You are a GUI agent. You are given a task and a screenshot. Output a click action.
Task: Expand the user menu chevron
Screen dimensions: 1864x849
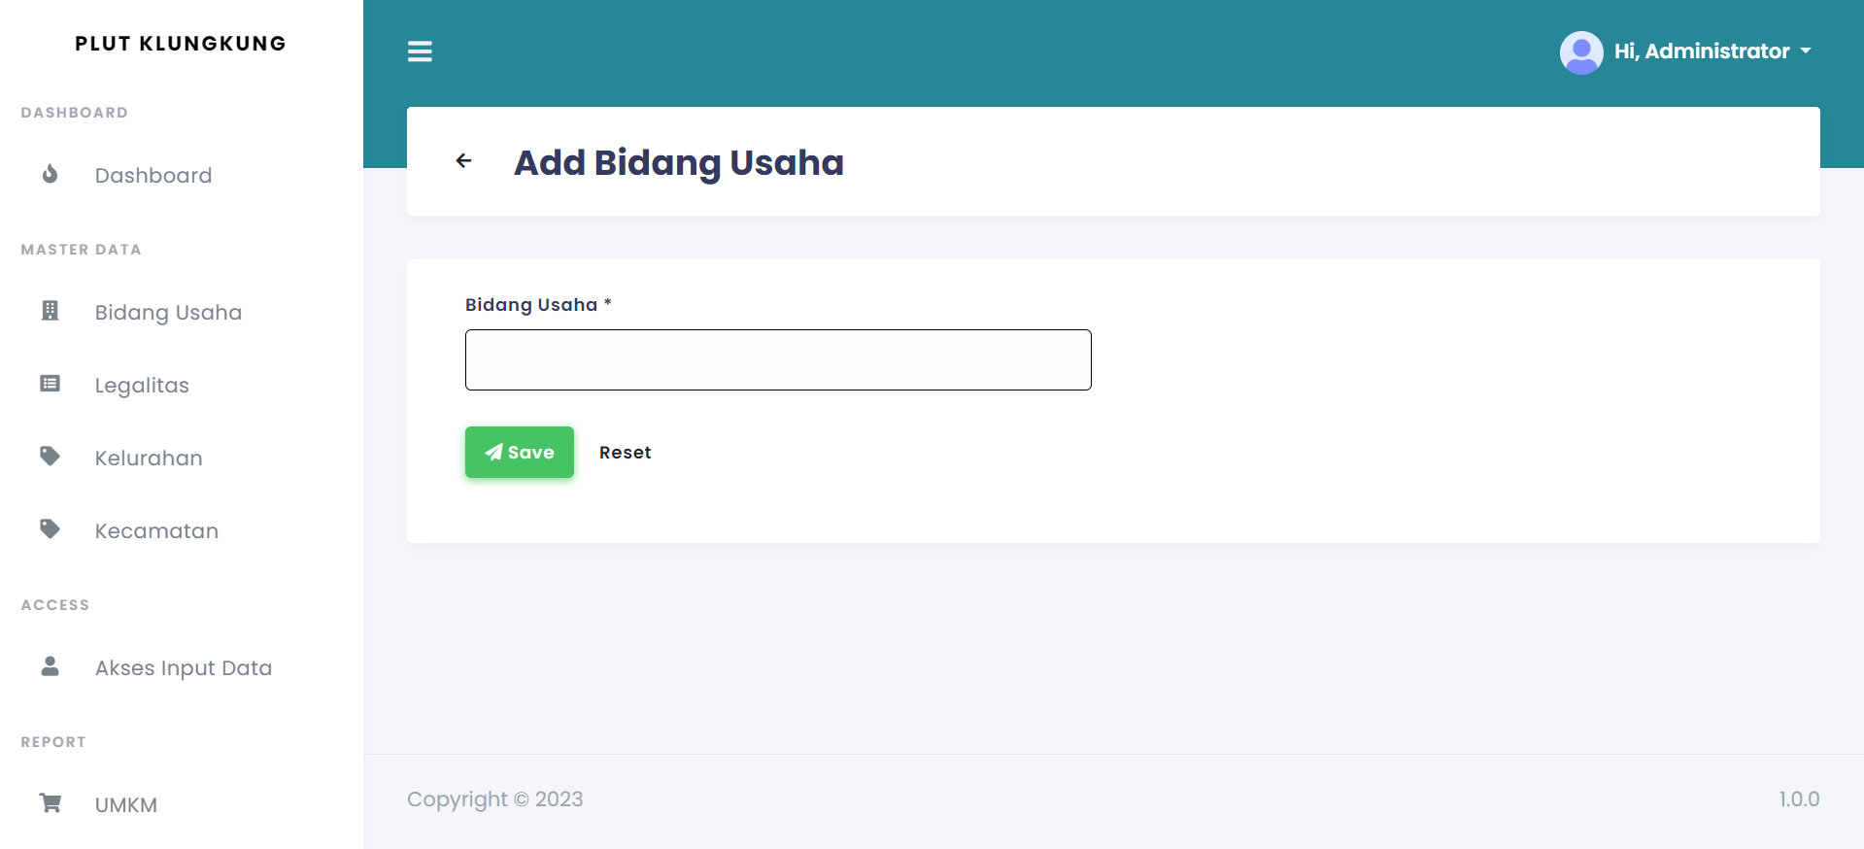(1807, 51)
